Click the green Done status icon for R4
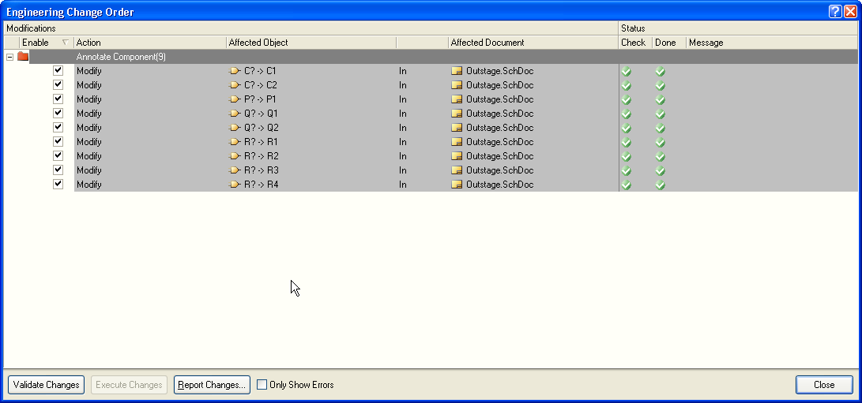Viewport: 862px width, 403px height. point(661,185)
